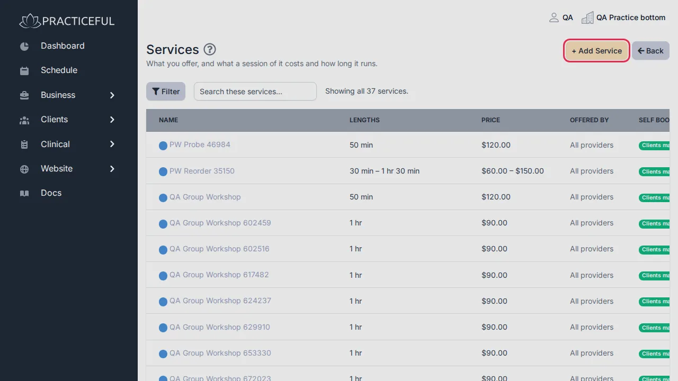Open the QA Group Workshop 602516 link
The width and height of the screenshot is (678, 381).
[x=219, y=249]
